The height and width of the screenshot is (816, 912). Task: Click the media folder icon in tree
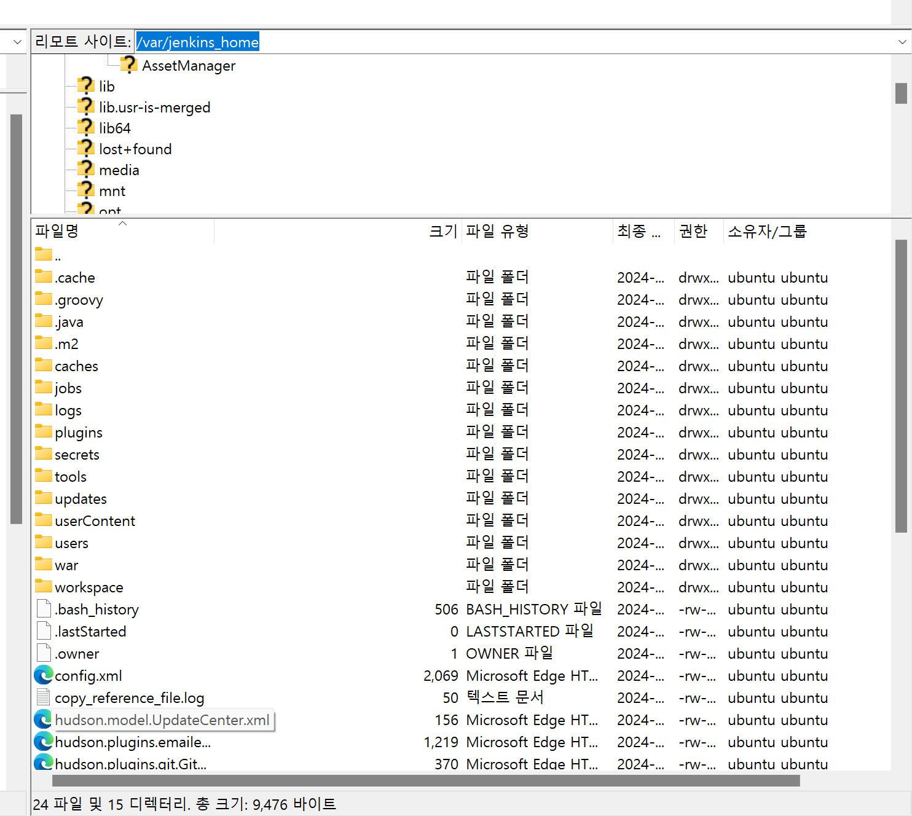click(x=85, y=169)
